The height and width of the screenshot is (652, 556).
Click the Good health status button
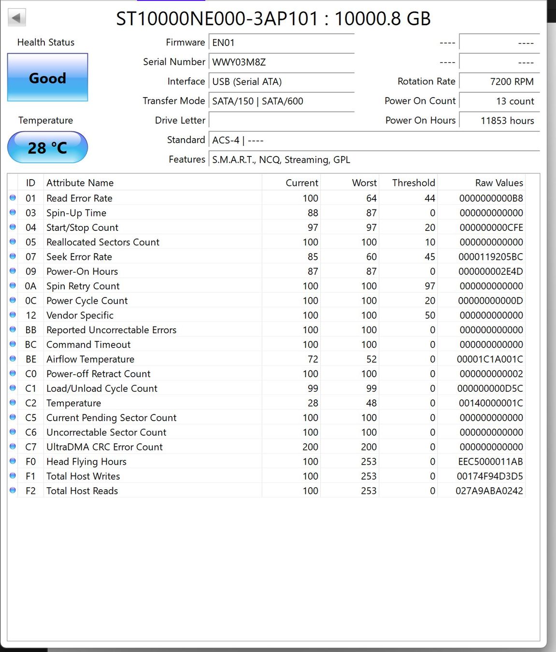tap(47, 77)
